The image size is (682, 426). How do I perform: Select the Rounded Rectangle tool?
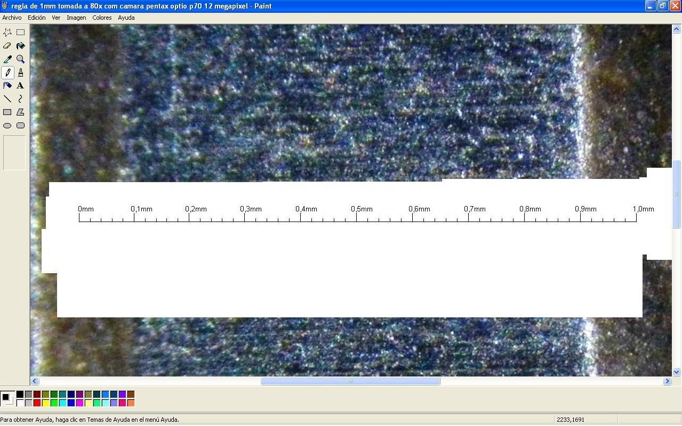point(20,126)
